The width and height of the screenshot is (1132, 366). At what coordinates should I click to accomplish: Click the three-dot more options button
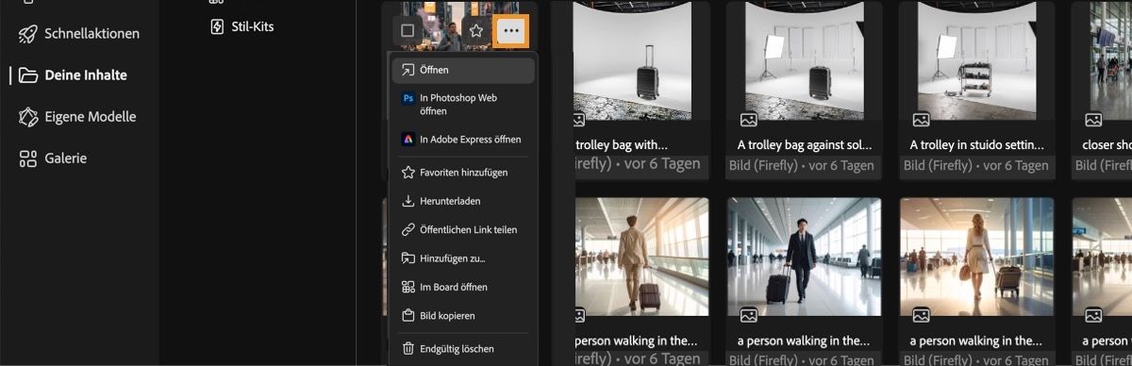click(x=511, y=30)
